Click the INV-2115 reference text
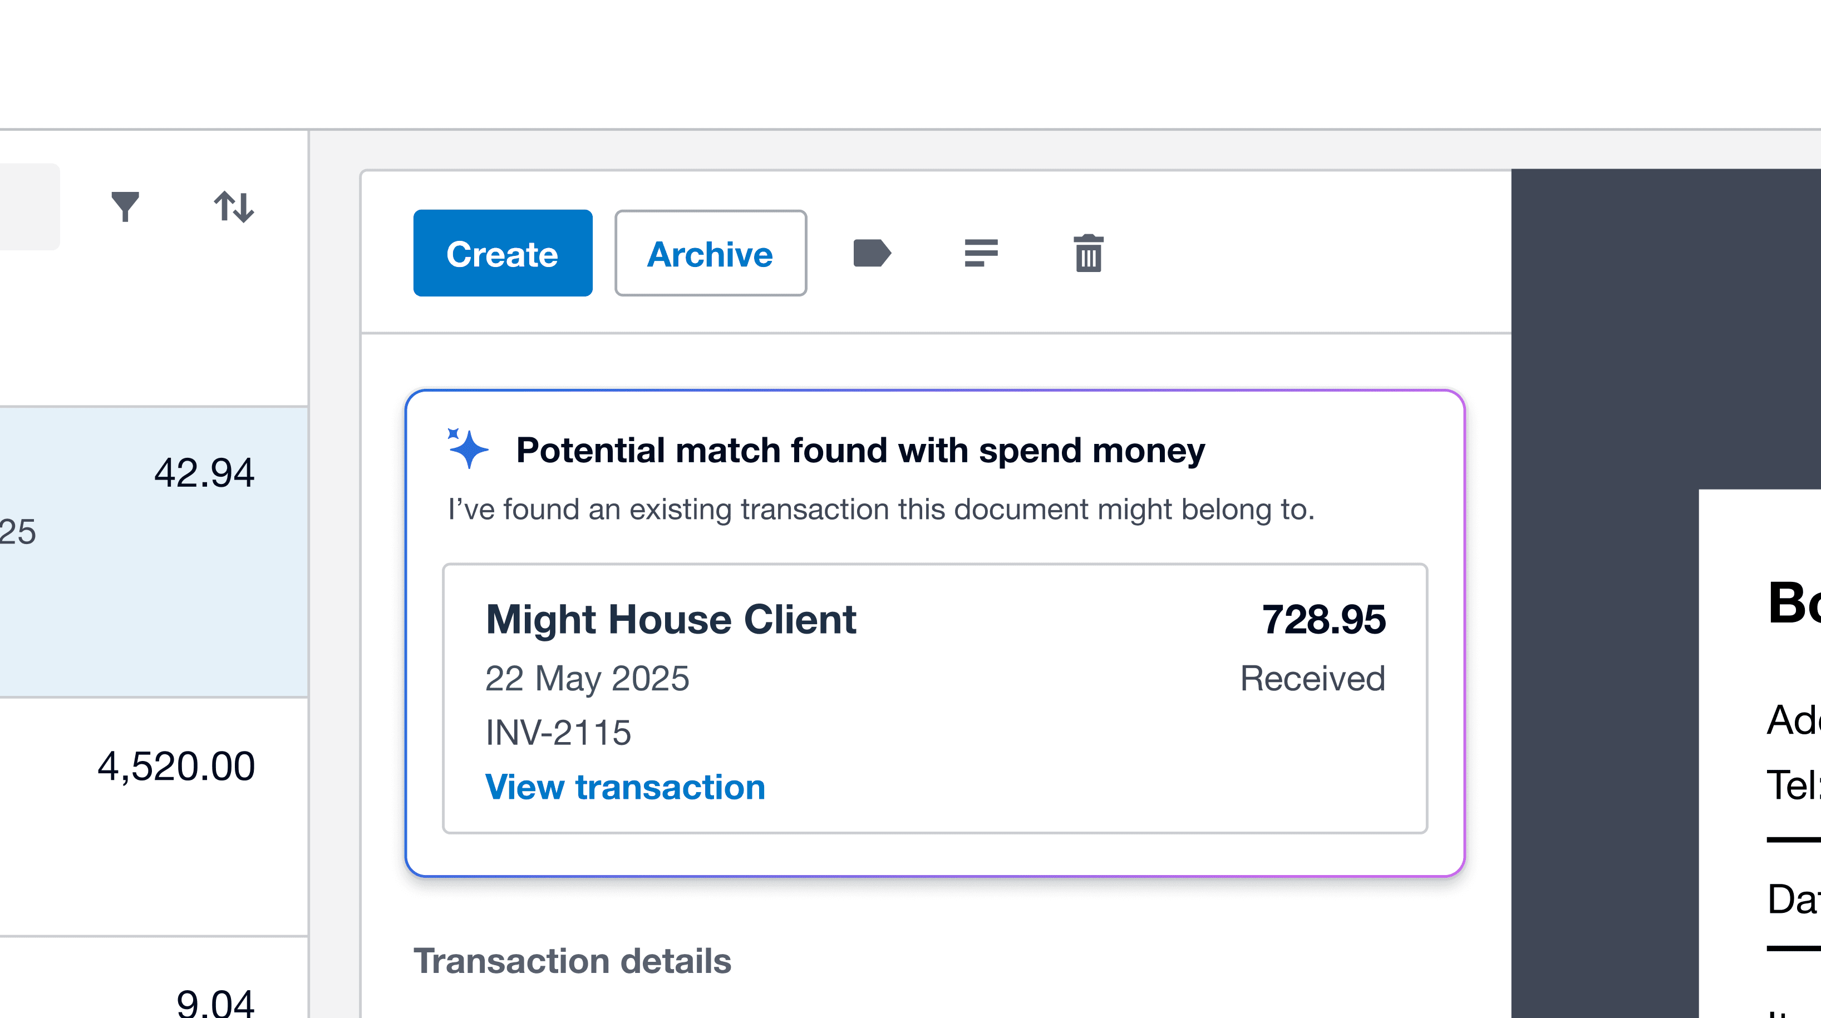Image resolution: width=1821 pixels, height=1018 pixels. [x=558, y=732]
